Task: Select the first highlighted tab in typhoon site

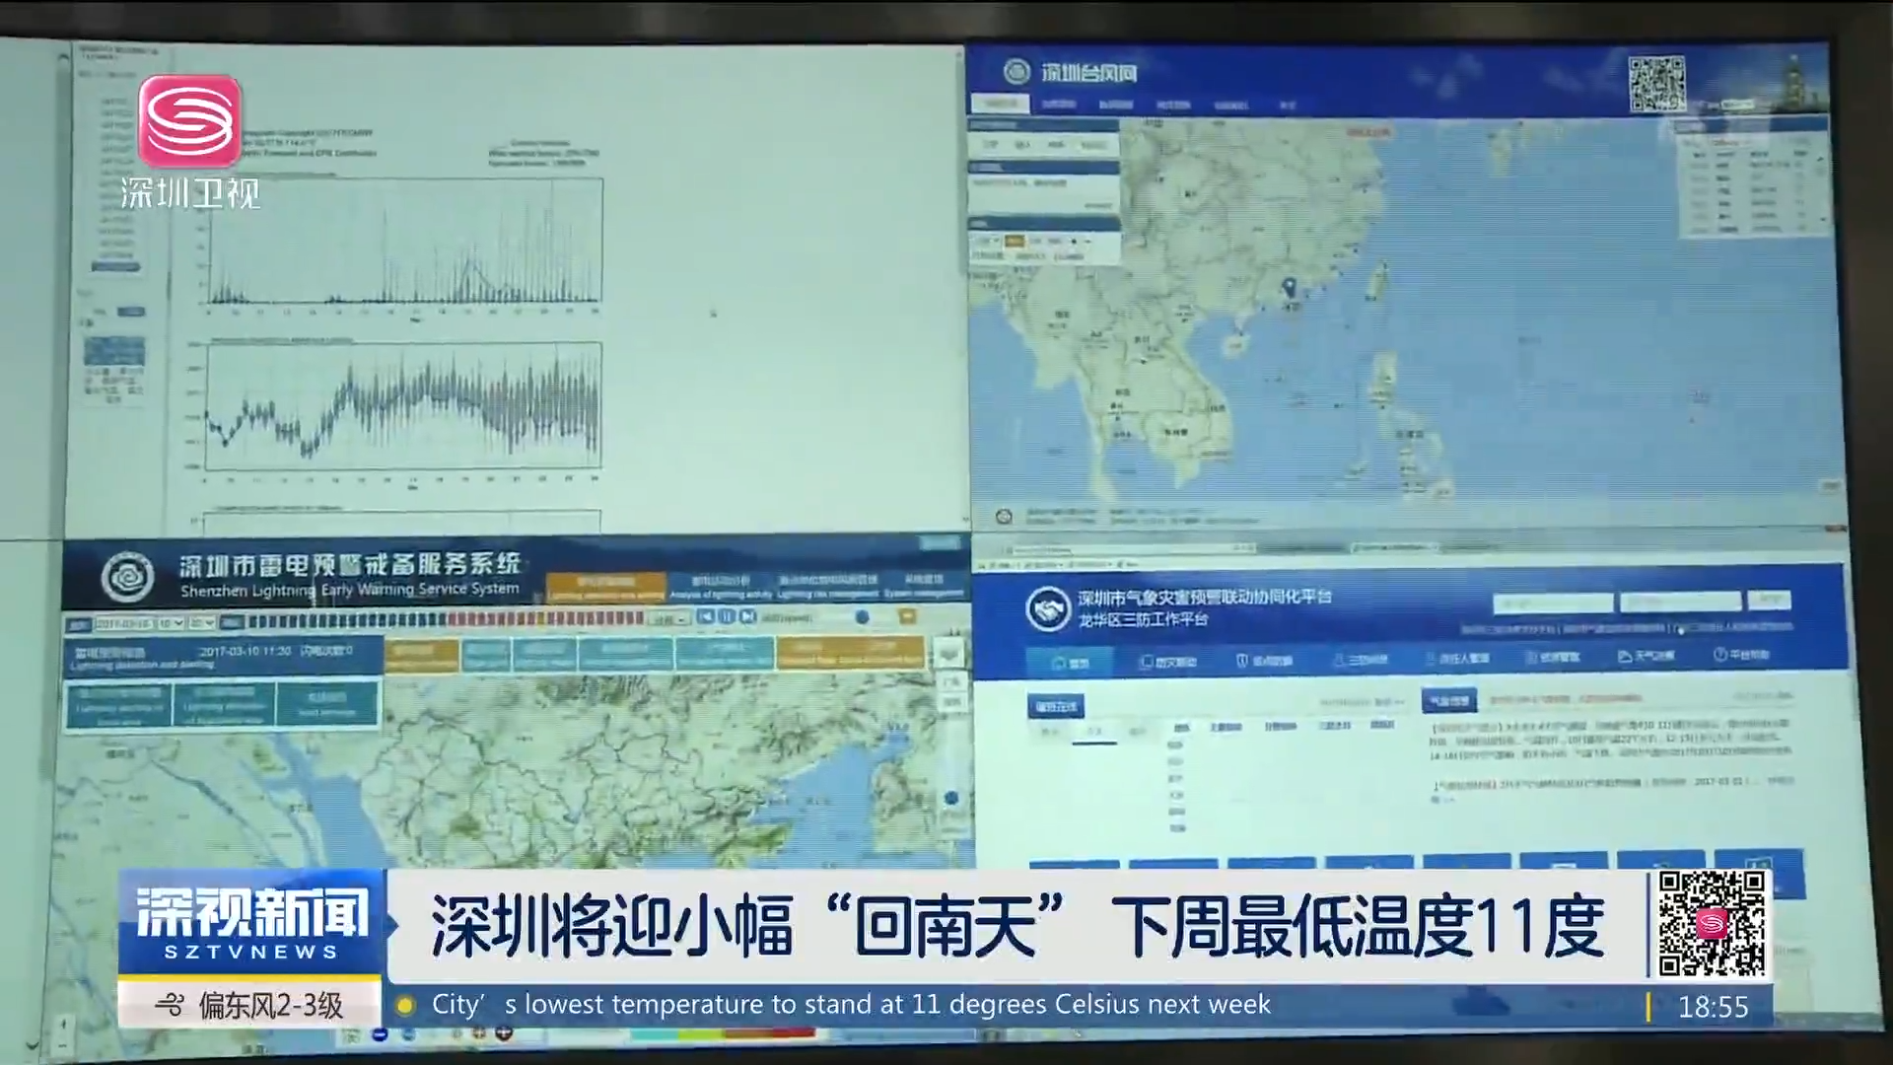Action: coord(1001,104)
